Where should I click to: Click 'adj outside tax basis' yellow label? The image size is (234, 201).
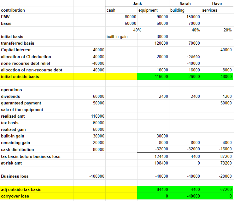[21, 190]
